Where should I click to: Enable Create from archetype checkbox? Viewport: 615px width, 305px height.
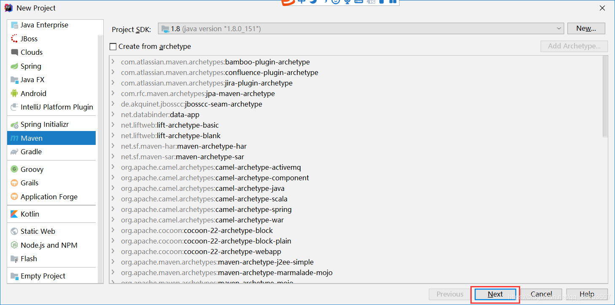113,46
